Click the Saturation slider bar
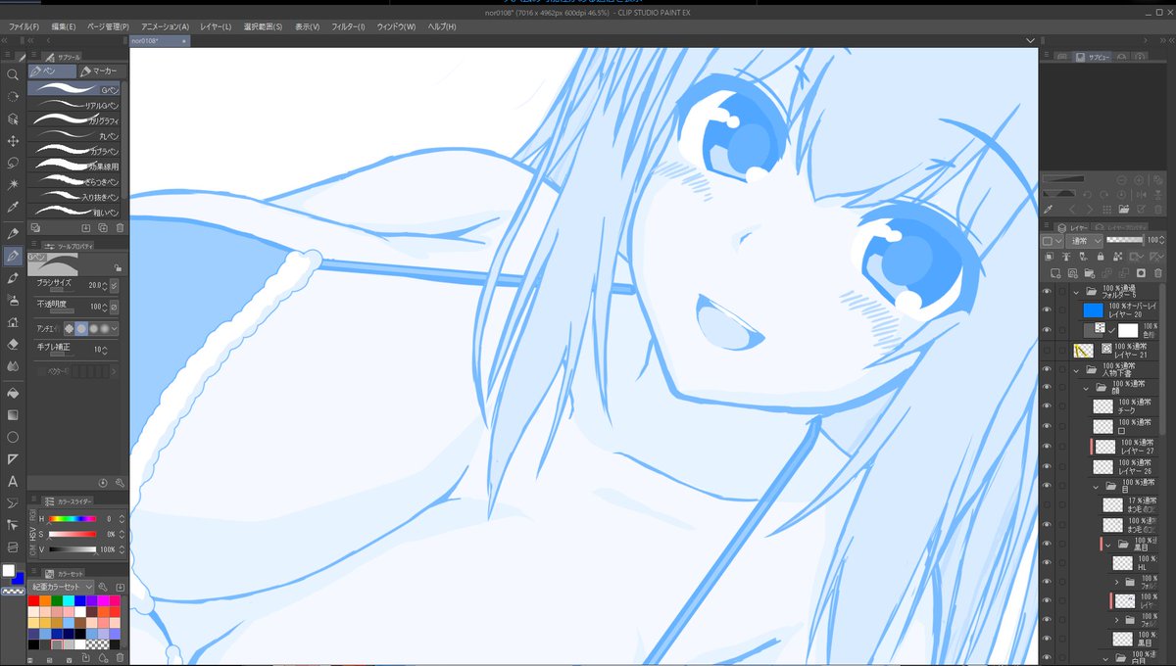The width and height of the screenshot is (1176, 666). (73, 534)
